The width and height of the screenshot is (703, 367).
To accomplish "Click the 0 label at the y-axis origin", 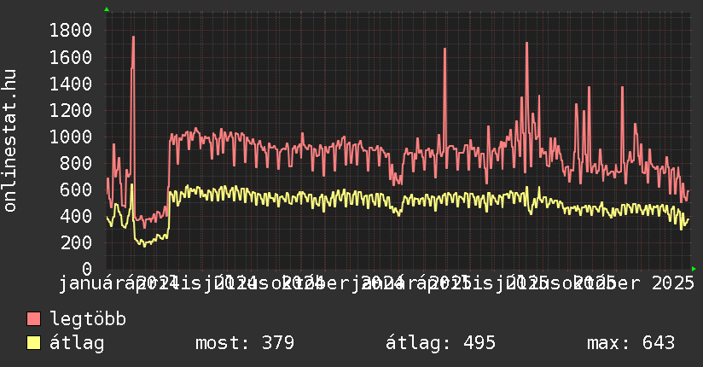I will point(86,269).
